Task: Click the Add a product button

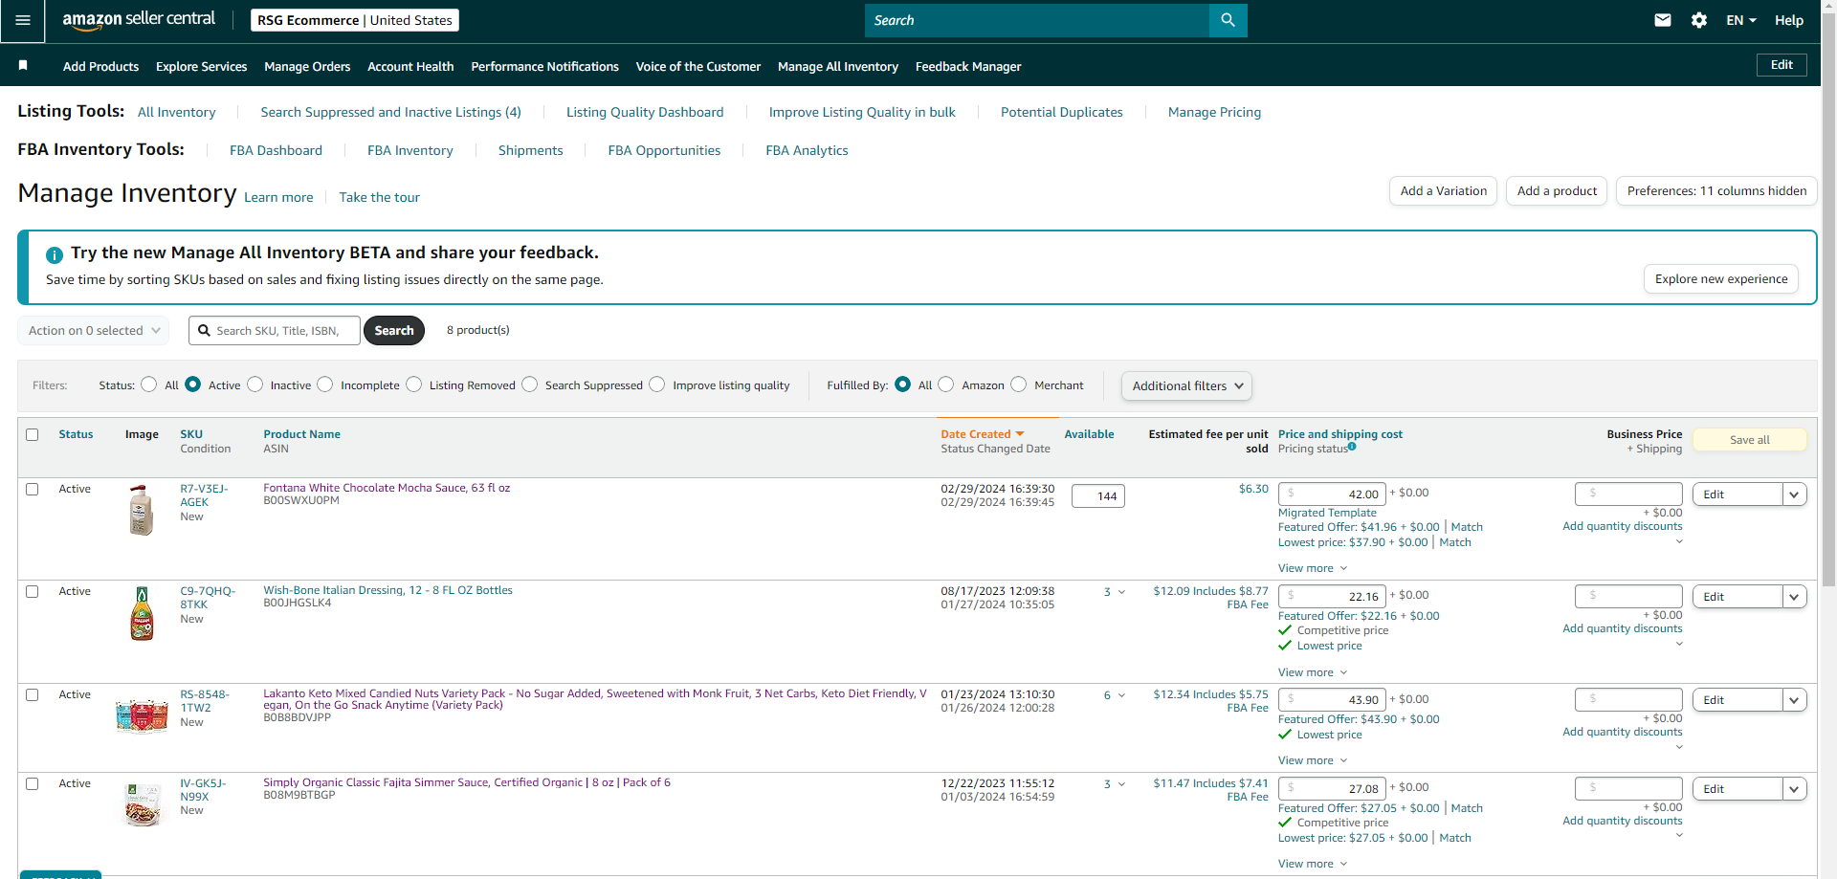Action: pyautogui.click(x=1557, y=190)
